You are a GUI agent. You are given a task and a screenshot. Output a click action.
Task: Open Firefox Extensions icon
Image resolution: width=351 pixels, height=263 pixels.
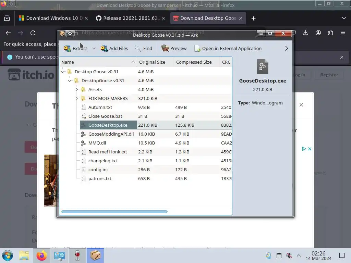pos(330,33)
